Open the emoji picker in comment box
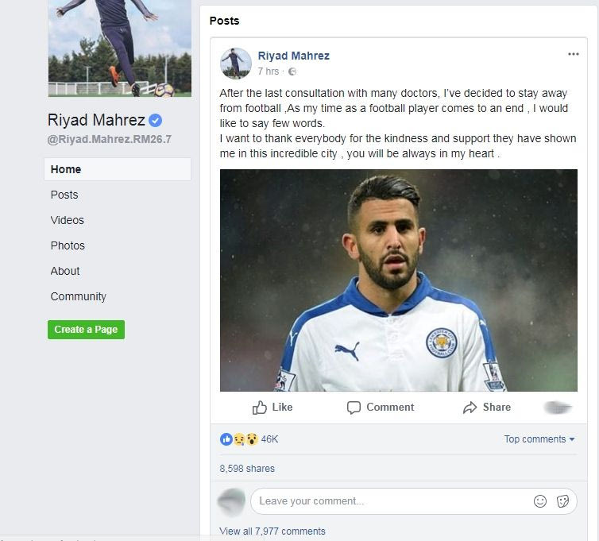The image size is (599, 541). (540, 501)
